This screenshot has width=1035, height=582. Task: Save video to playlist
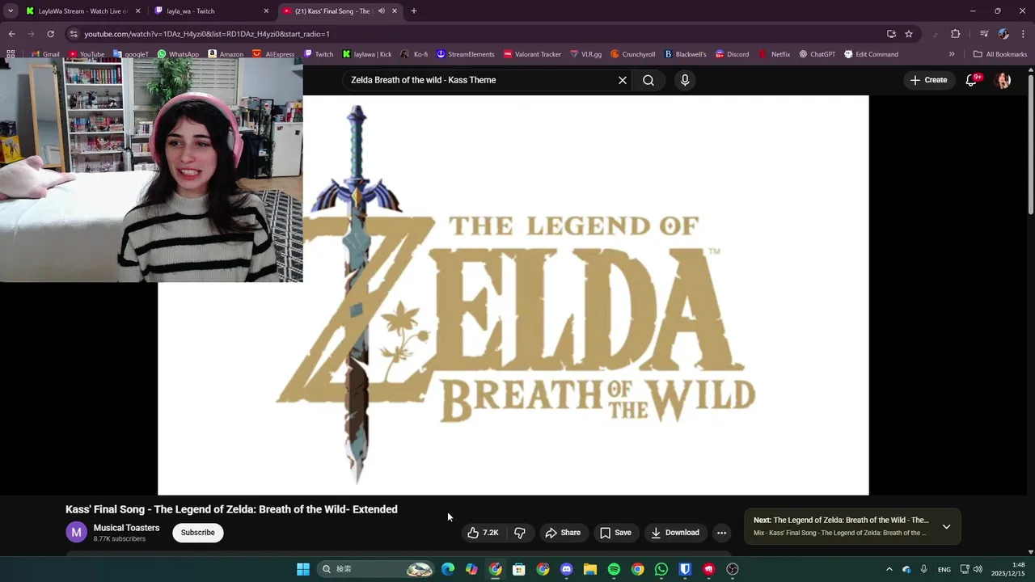615,533
